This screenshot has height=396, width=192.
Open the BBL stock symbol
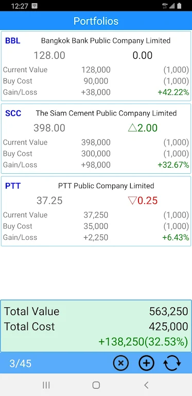12,41
